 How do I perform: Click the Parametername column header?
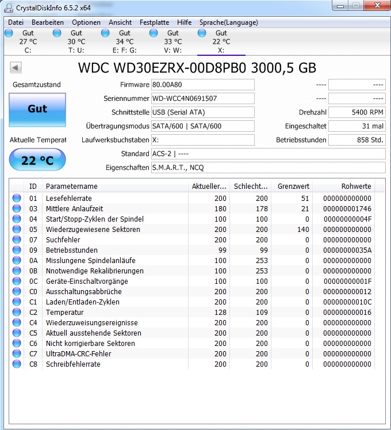click(115, 186)
